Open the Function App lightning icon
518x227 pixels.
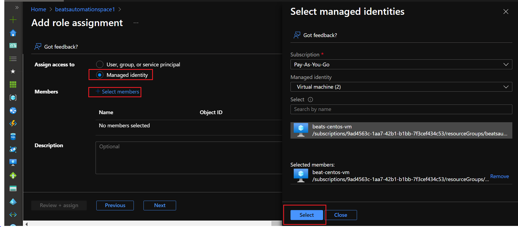13,124
